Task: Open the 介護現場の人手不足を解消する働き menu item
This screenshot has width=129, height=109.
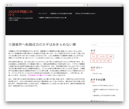Action: (61, 13)
